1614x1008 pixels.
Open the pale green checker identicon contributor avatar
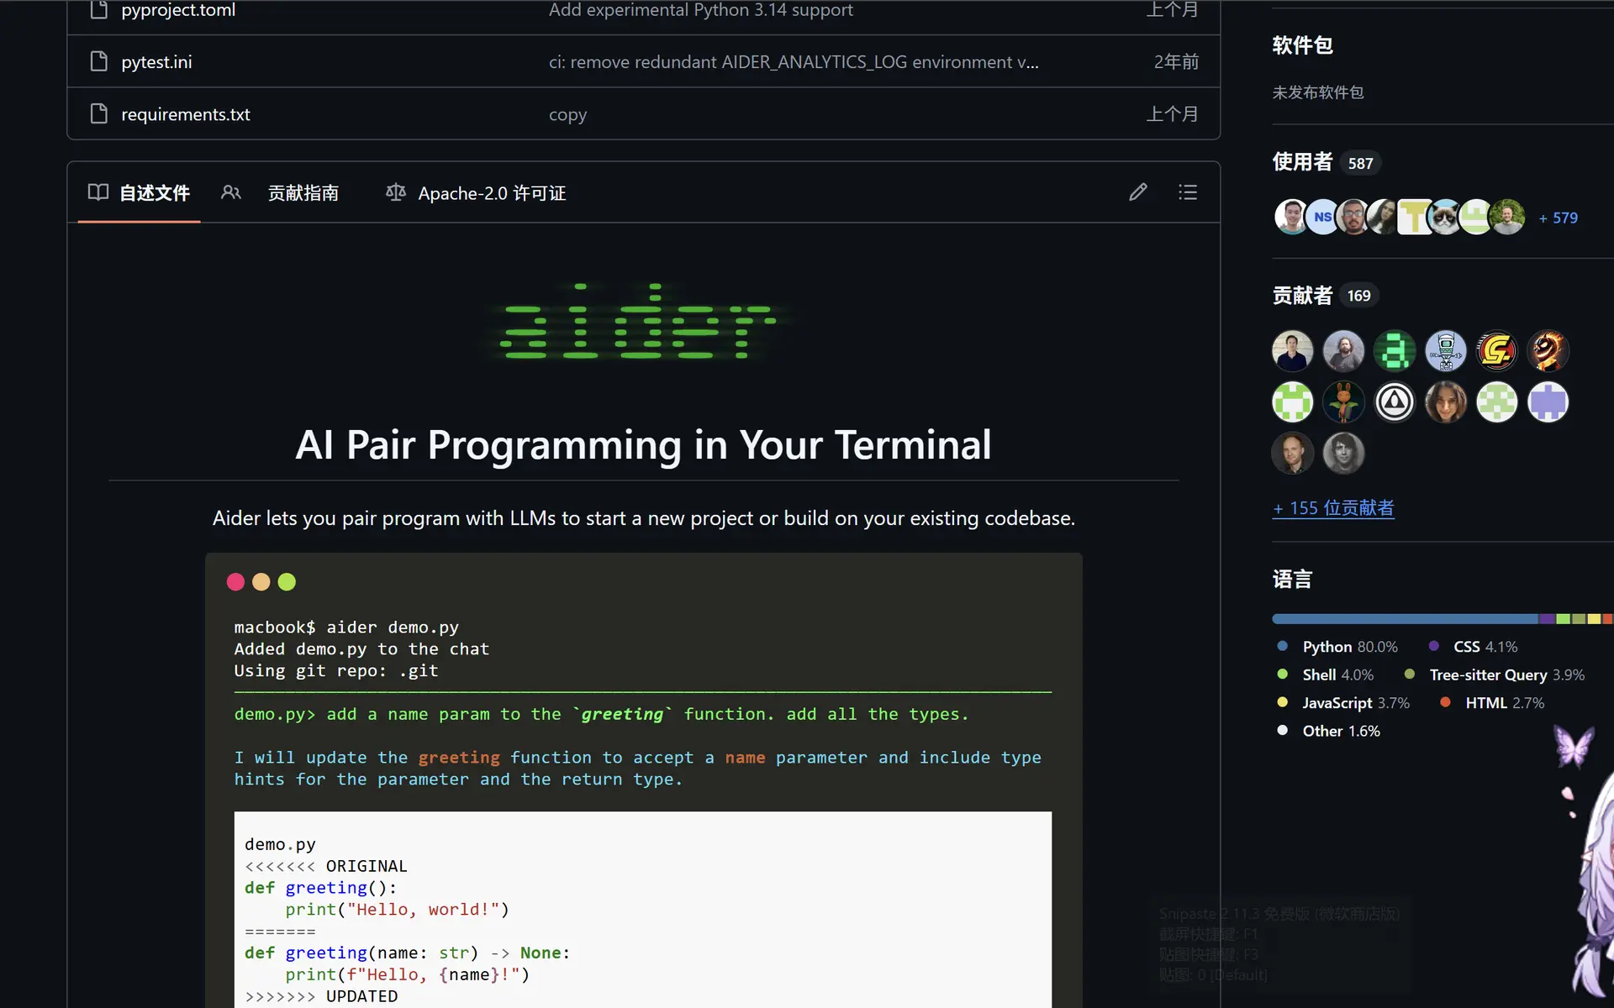pyautogui.click(x=1497, y=402)
